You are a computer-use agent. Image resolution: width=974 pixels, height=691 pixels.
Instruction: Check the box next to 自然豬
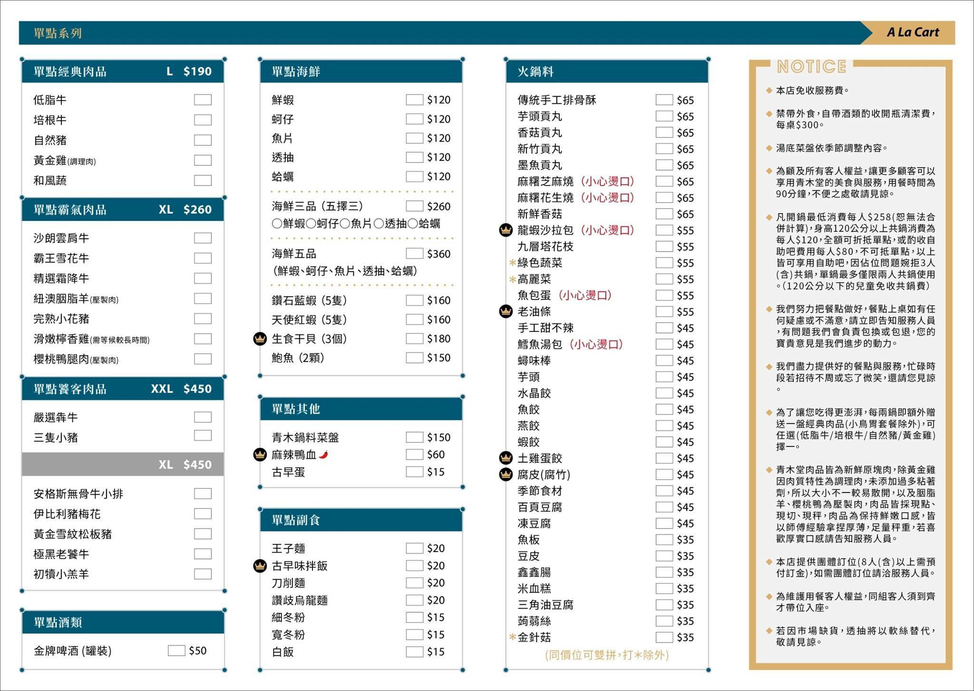click(203, 140)
